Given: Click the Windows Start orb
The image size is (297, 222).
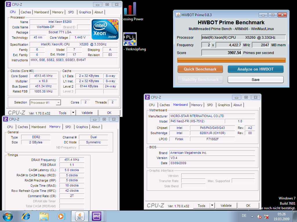Looking at the screenshot, I should click(8, 216).
